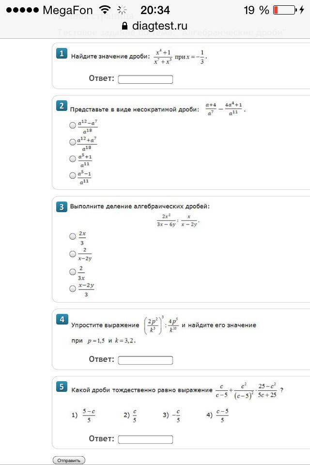The image size is (310, 465).
Task: Focus the answer field for question 4
Action: pos(145,360)
